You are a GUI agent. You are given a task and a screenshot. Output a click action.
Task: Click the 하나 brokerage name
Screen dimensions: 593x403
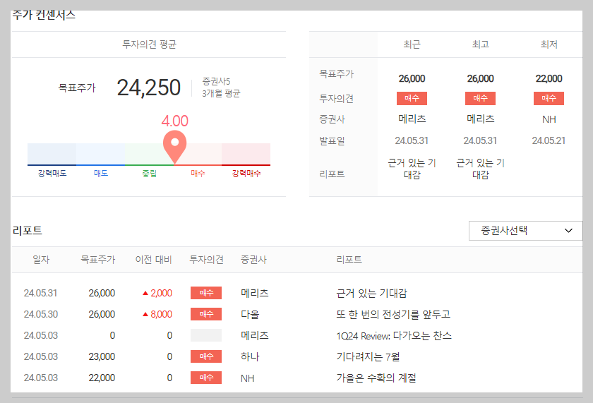click(x=250, y=356)
